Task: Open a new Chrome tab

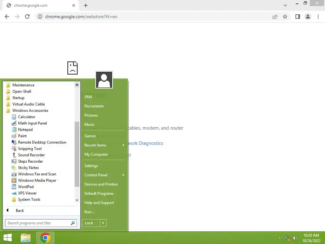Action: tap(86, 5)
